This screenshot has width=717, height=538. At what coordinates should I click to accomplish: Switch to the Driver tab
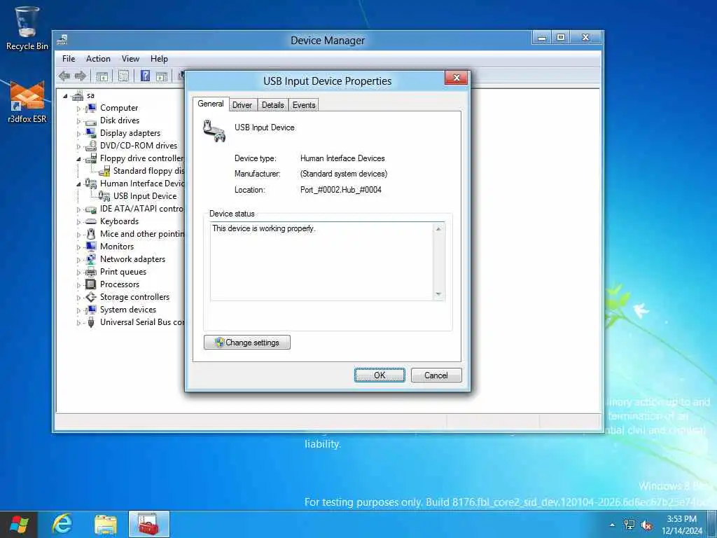click(242, 105)
